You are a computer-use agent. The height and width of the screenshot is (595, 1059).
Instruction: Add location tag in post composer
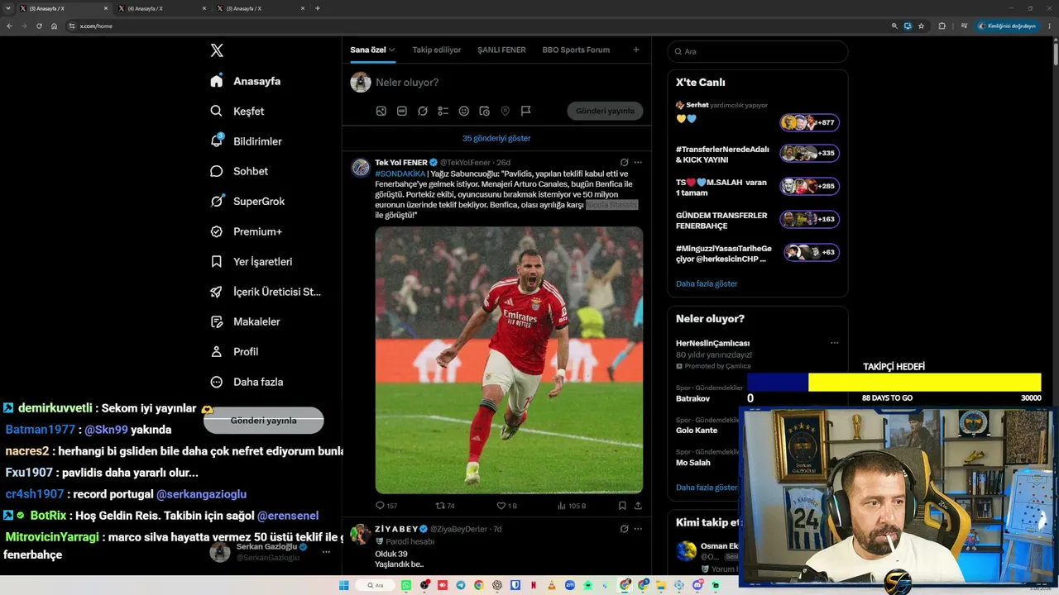pos(506,111)
